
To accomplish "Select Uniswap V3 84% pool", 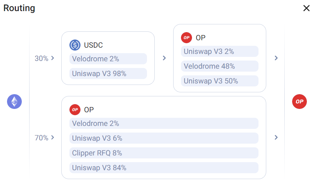I will [x=164, y=168].
